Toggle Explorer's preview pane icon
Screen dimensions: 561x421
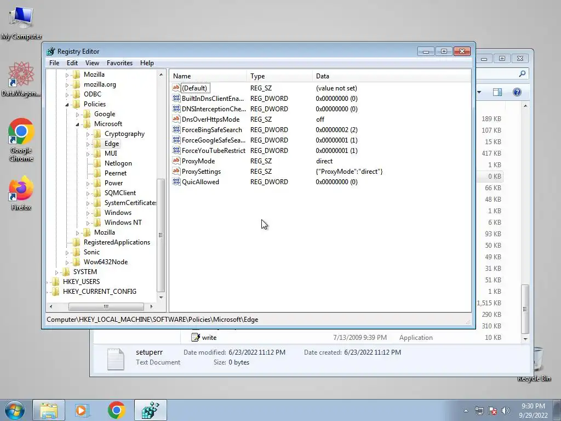[497, 92]
